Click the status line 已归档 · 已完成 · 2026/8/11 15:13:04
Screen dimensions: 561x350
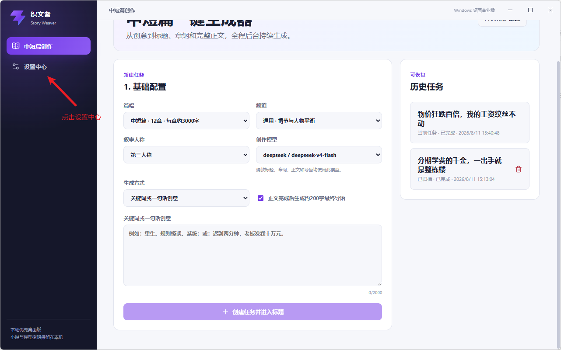click(456, 179)
